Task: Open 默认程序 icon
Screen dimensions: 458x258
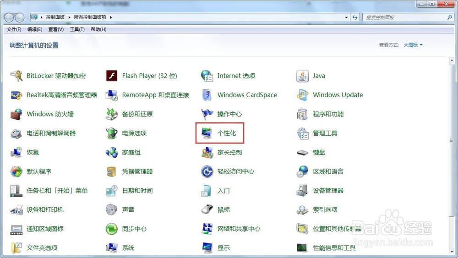Action: coord(16,171)
